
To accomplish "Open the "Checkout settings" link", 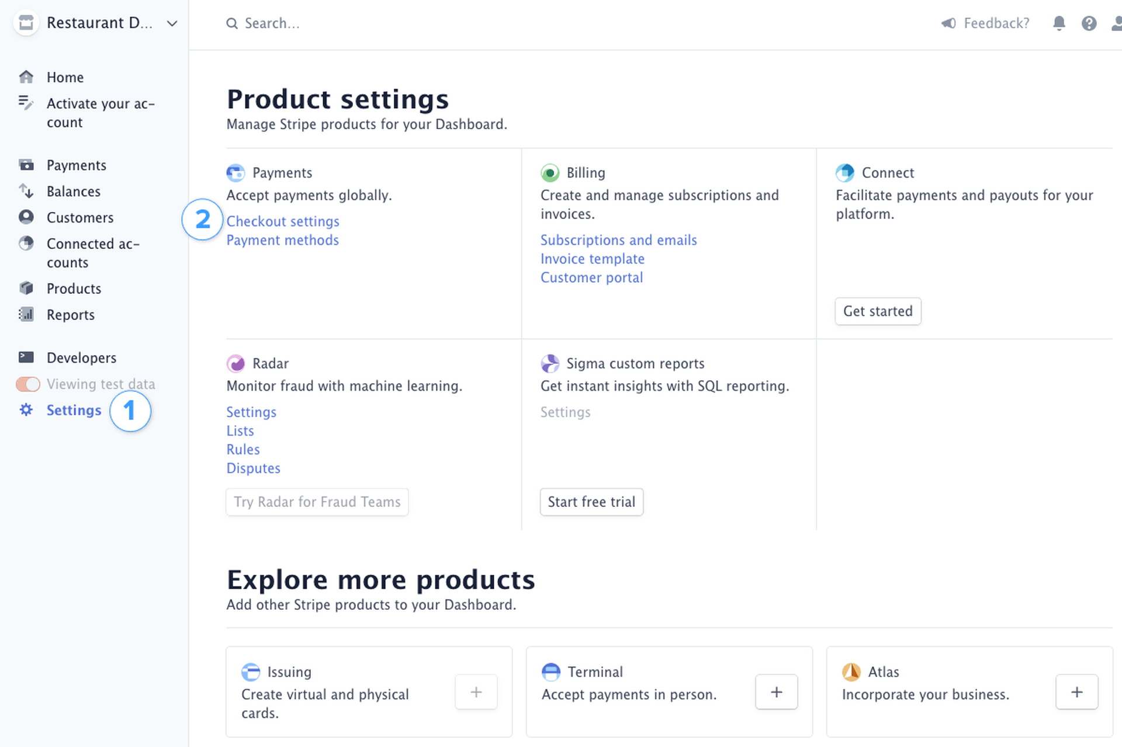I will pos(283,221).
